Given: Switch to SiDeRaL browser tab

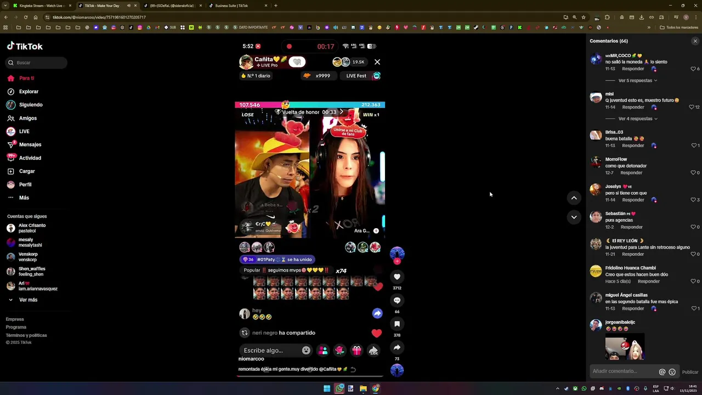Looking at the screenshot, I should 173,5.
